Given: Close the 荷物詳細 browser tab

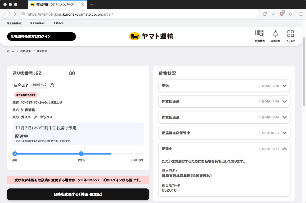Looking at the screenshot, I should (83, 4).
